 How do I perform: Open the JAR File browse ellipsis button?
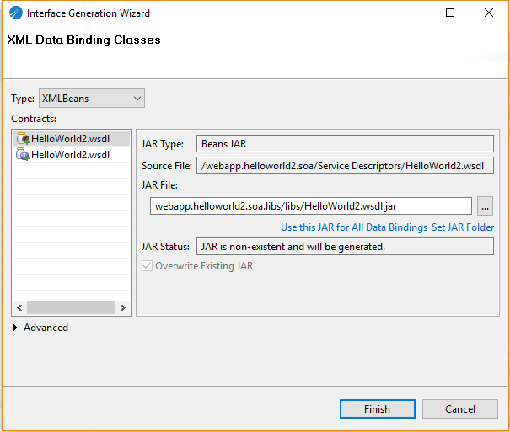(485, 206)
